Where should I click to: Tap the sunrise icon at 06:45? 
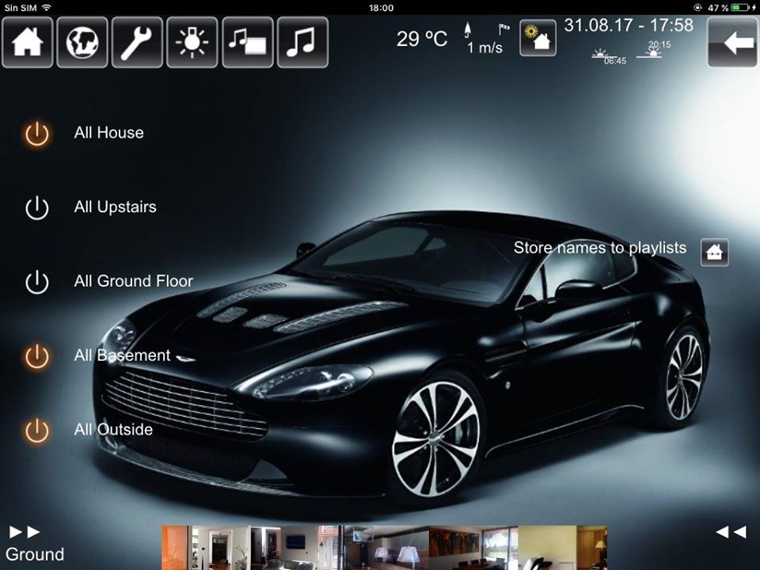(x=600, y=53)
